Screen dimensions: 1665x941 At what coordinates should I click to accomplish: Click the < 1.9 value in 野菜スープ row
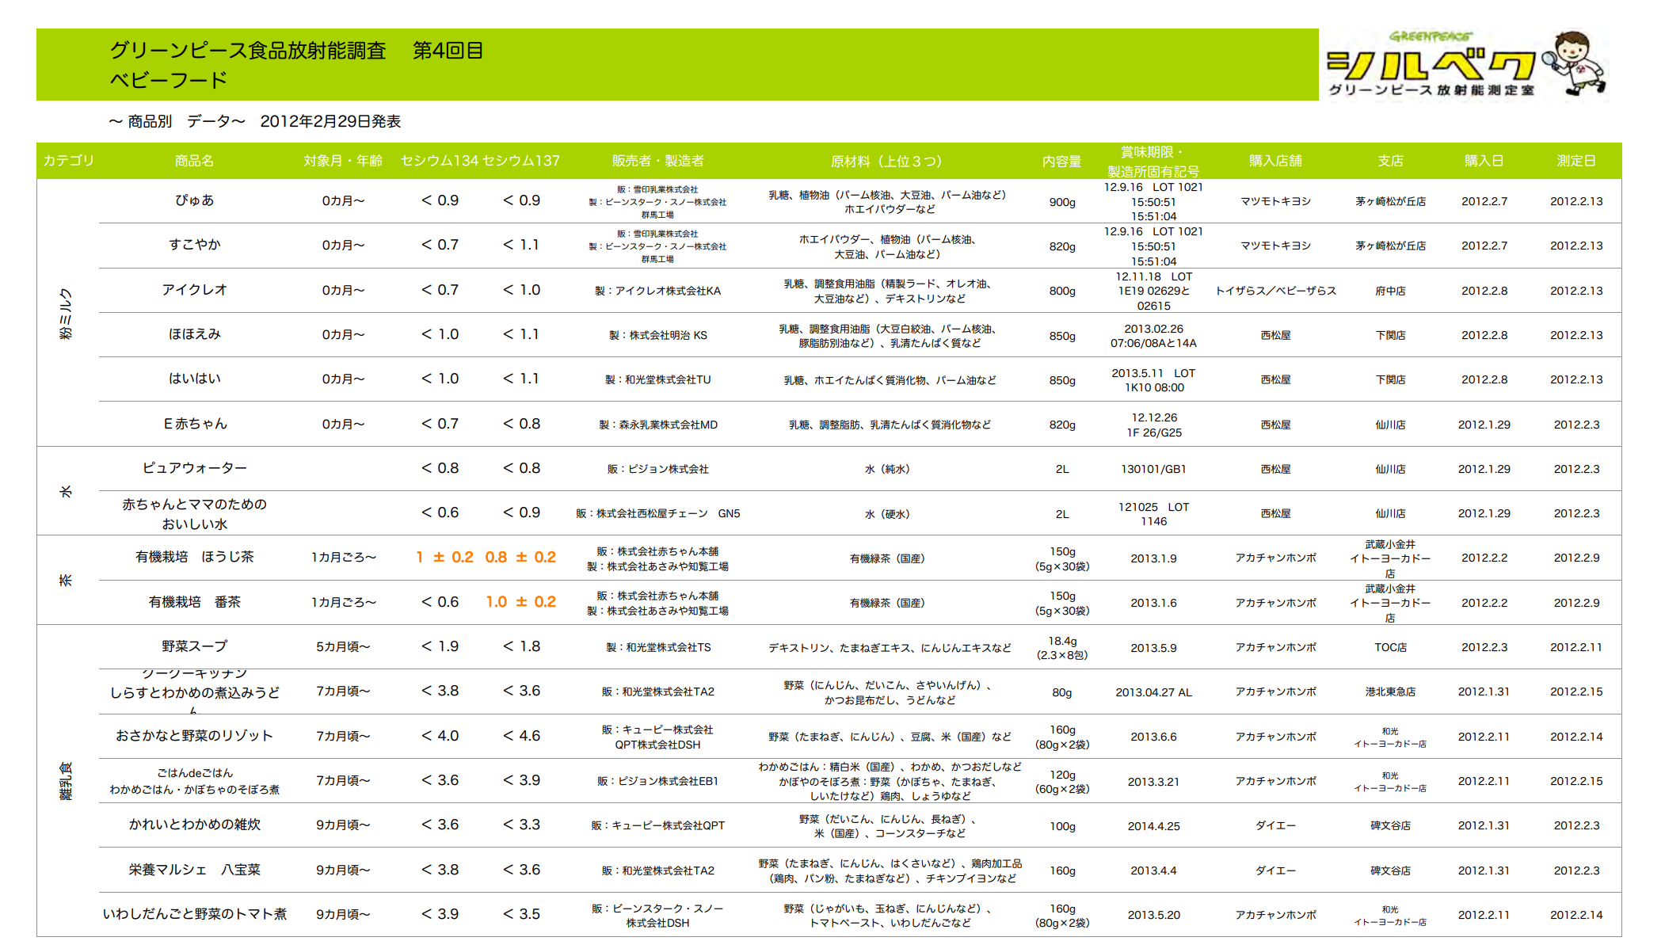[440, 646]
